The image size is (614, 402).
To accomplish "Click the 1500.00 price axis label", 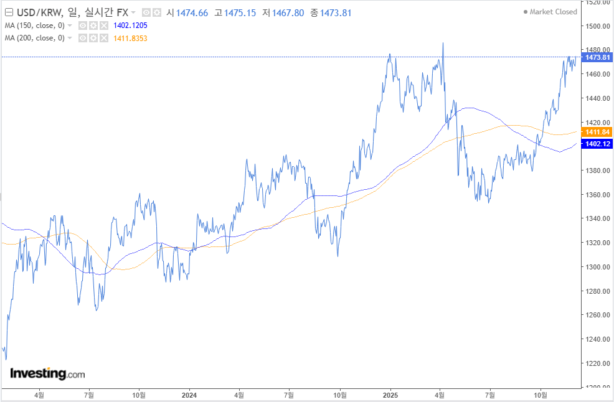I will [x=598, y=26].
